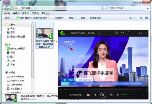This screenshot has width=152, height=104.
Task: Open the arrow beside the iQiyi player play button
Action: pos(49,18)
